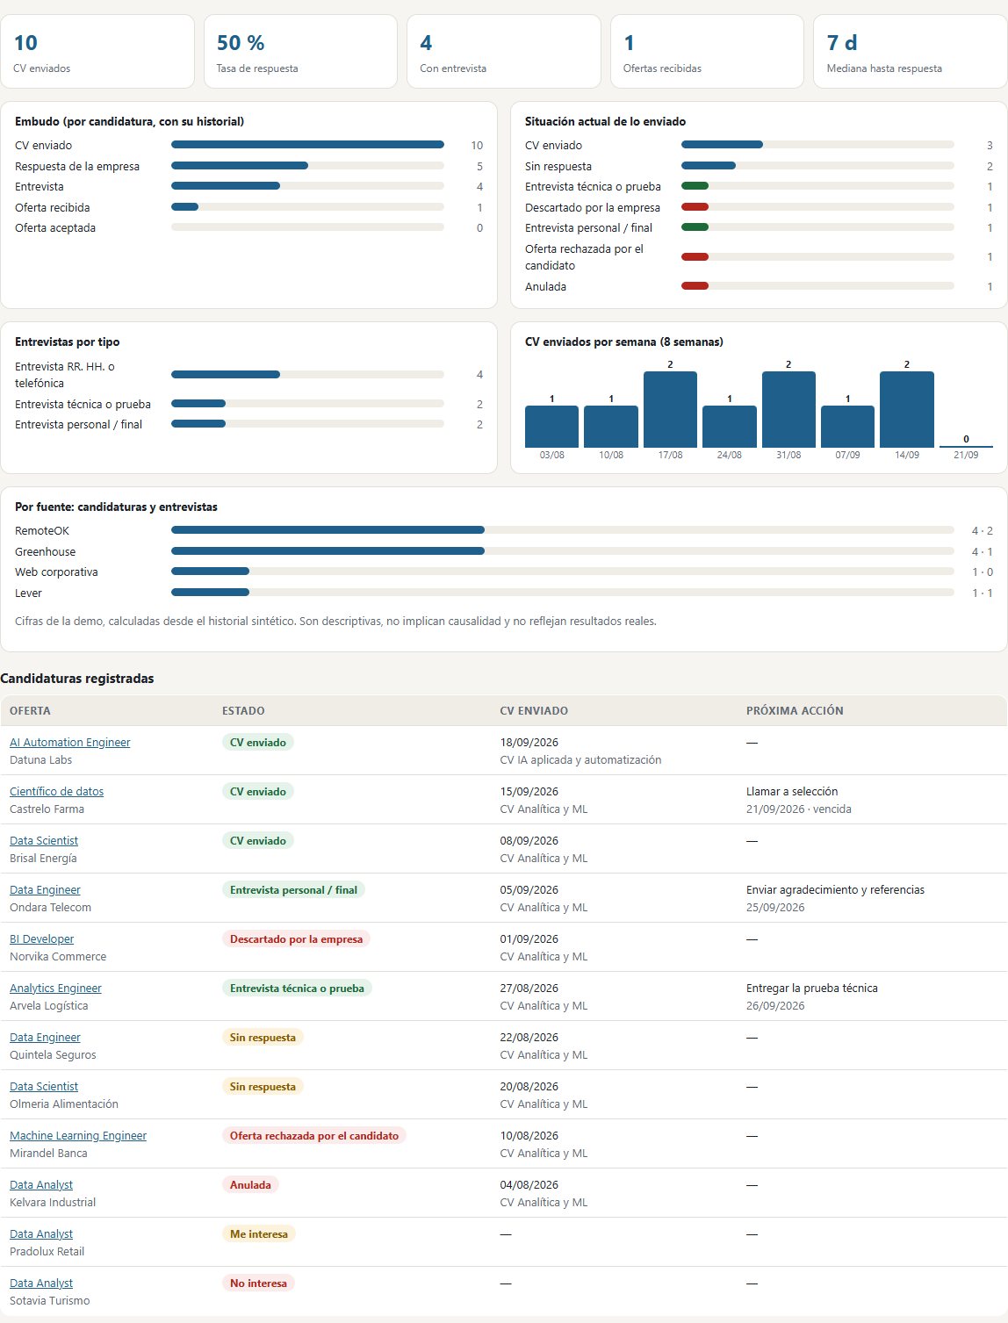1008x1323 pixels.
Task: Click the 03/08 weekly chart bar
Action: (x=551, y=427)
